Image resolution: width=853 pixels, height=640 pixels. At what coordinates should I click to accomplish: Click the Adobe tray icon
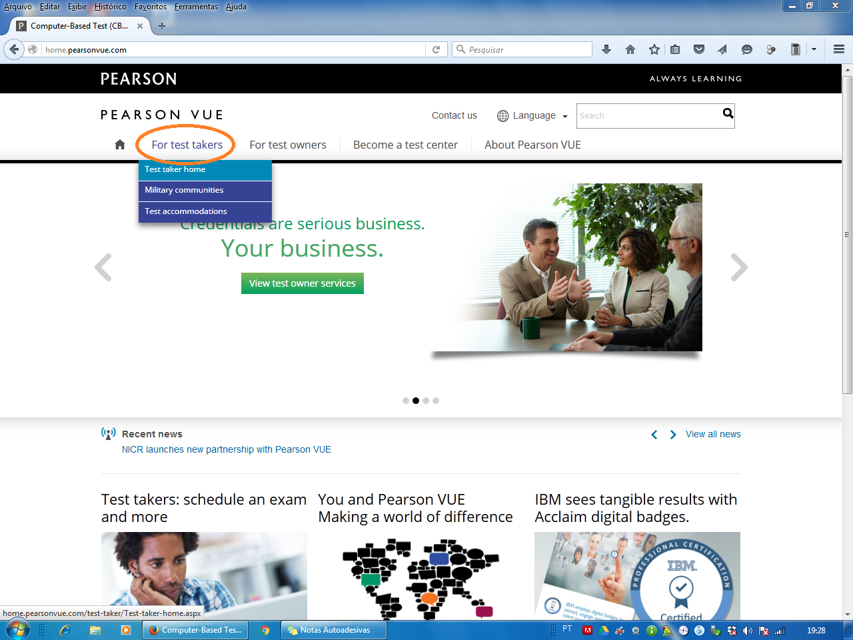(x=588, y=631)
